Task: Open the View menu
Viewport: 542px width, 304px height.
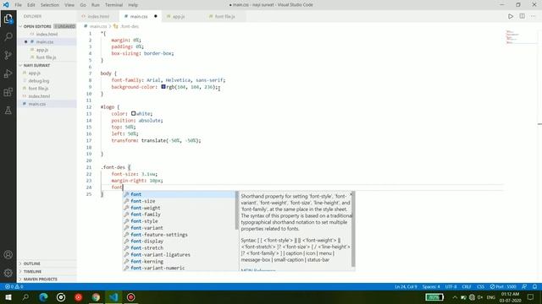Action: coord(69,5)
